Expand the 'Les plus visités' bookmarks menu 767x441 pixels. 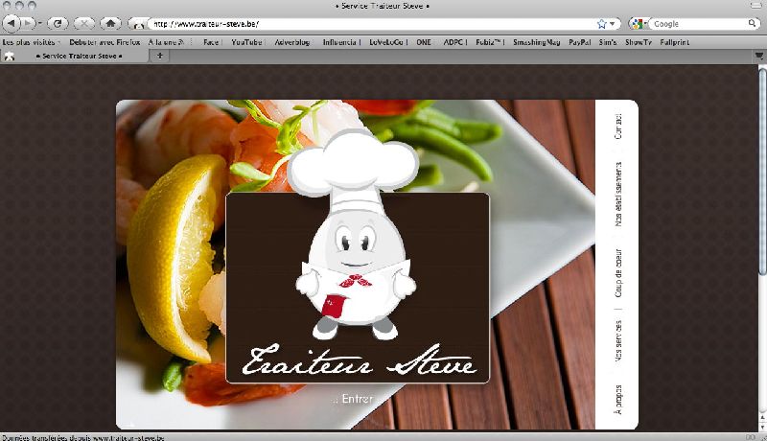click(x=32, y=42)
